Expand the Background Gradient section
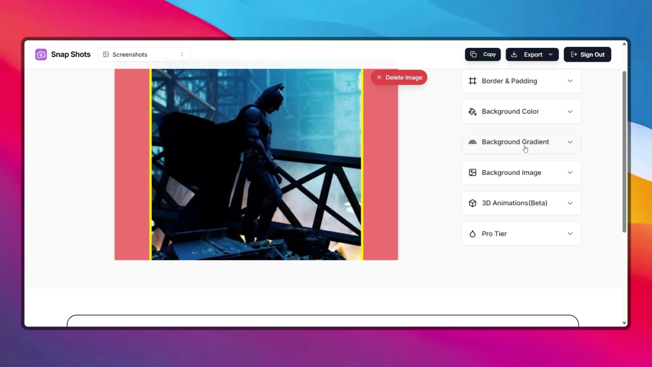Screen dimensions: 652x367 [x=521, y=142]
